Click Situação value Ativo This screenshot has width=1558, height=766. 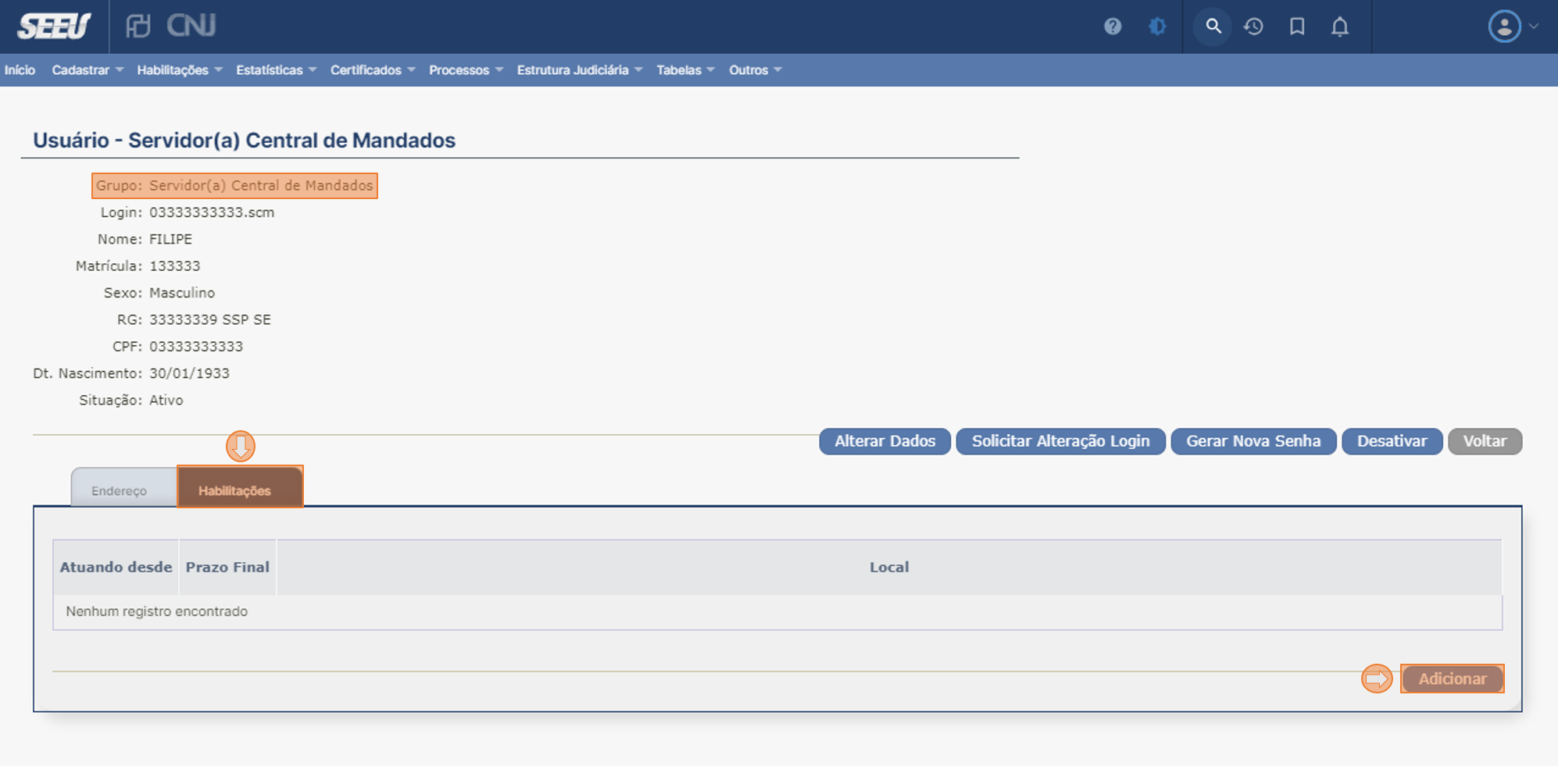[x=166, y=400]
